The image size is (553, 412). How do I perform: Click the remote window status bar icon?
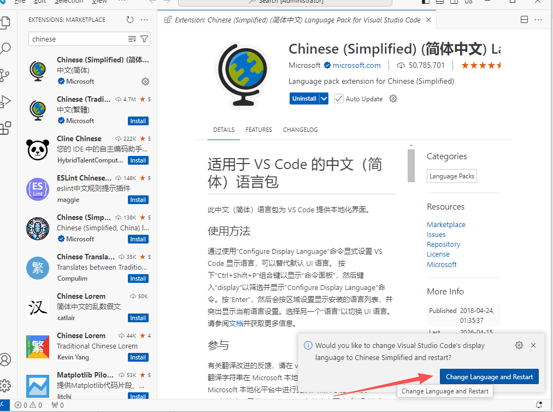[x=4, y=405]
